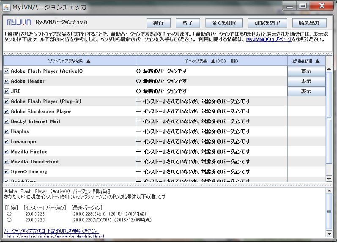Uncheck Mozilla Thunderbird checkbox
Image resolution: width=337 pixels, height=243 pixels.
pyautogui.click(x=7, y=161)
